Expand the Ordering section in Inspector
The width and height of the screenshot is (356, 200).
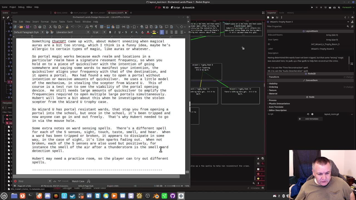pyautogui.click(x=273, y=87)
